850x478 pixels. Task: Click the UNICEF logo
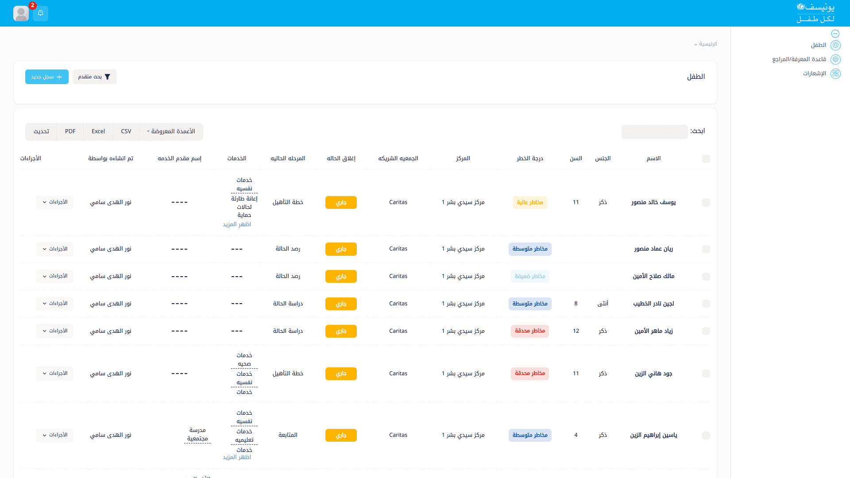[x=815, y=13]
